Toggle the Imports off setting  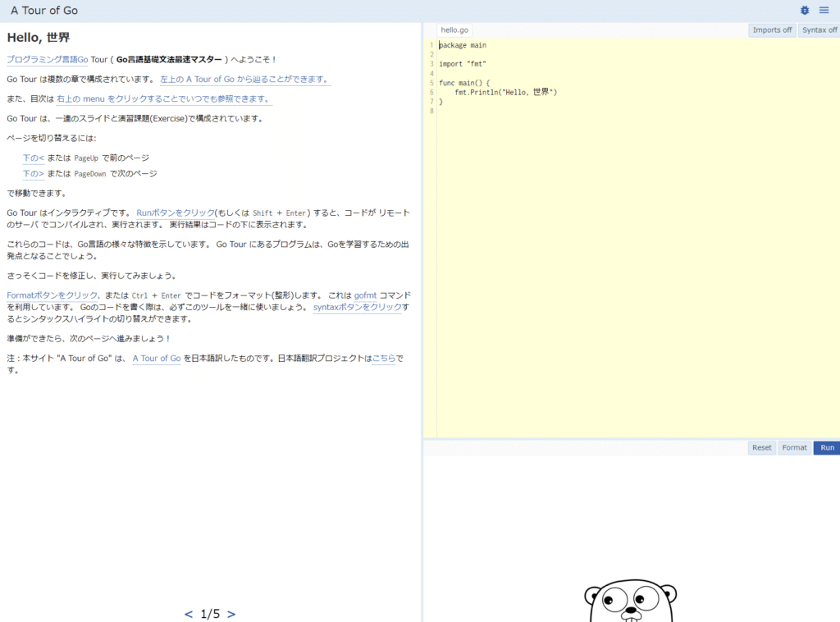click(772, 29)
